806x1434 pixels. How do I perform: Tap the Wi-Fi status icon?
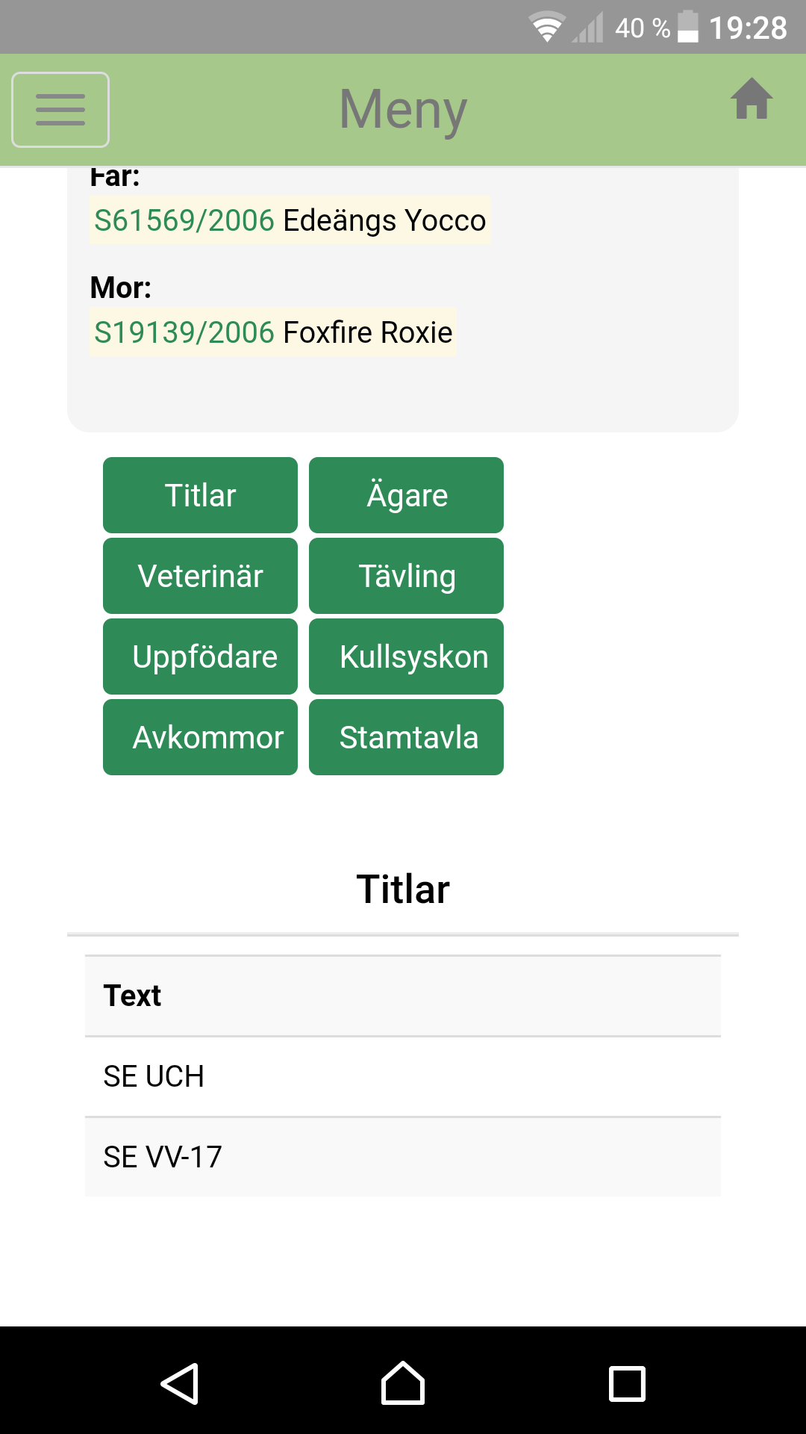(546, 28)
